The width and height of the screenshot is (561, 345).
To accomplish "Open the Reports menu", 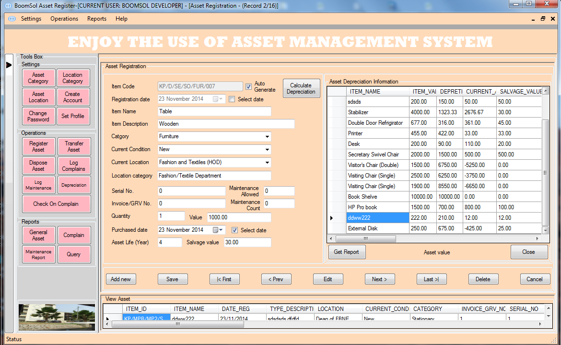I will point(96,19).
